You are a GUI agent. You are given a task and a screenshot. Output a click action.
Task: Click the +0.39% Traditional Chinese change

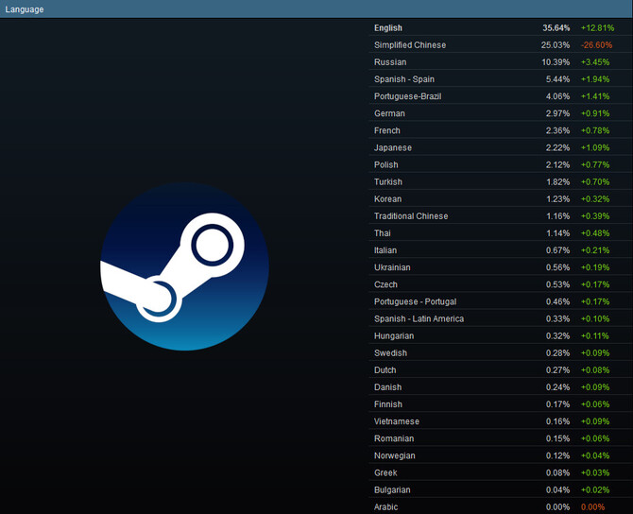(x=595, y=216)
